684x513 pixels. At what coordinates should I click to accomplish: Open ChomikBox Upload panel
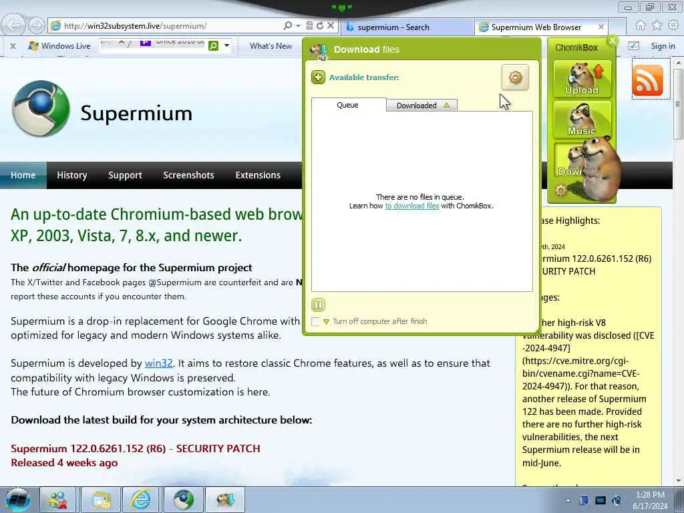582,79
